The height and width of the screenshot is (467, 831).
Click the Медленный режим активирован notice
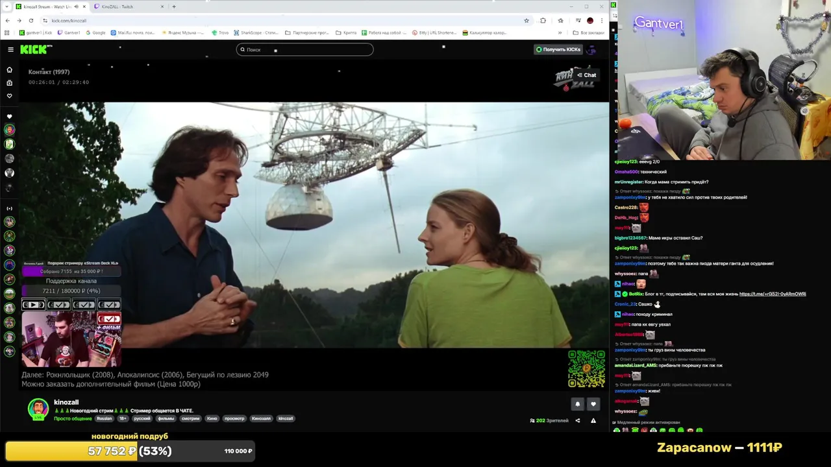[647, 422]
